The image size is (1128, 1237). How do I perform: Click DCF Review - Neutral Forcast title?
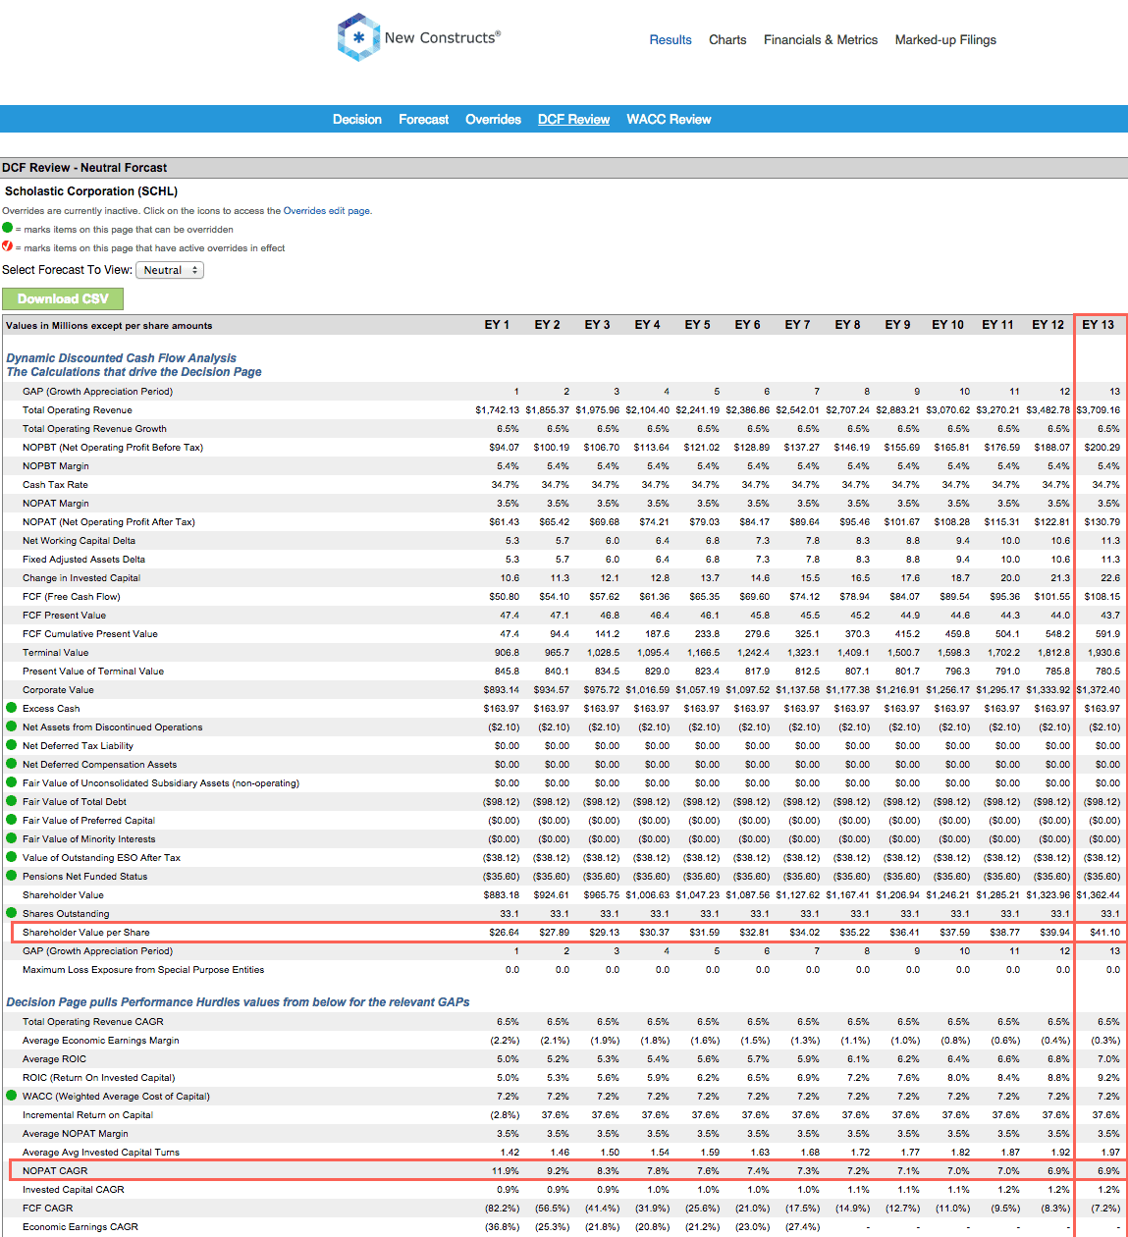(84, 168)
